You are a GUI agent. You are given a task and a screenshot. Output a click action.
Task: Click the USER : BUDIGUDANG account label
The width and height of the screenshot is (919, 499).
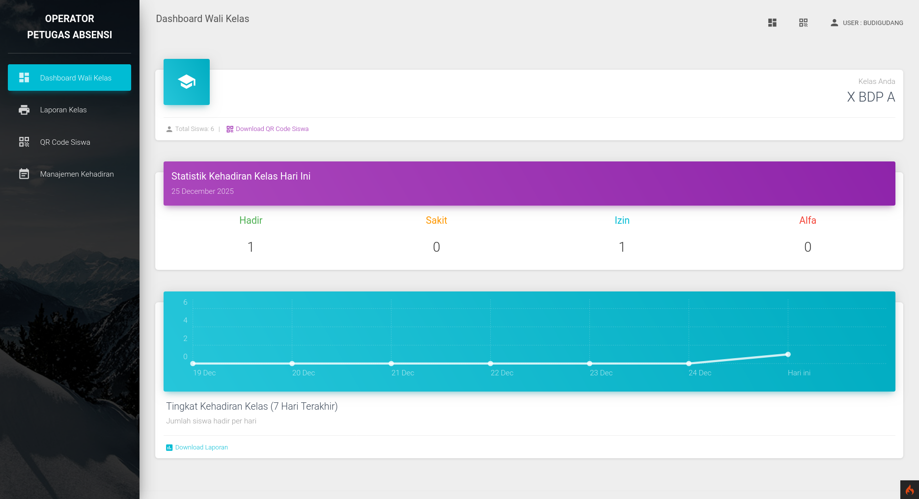[x=873, y=23]
